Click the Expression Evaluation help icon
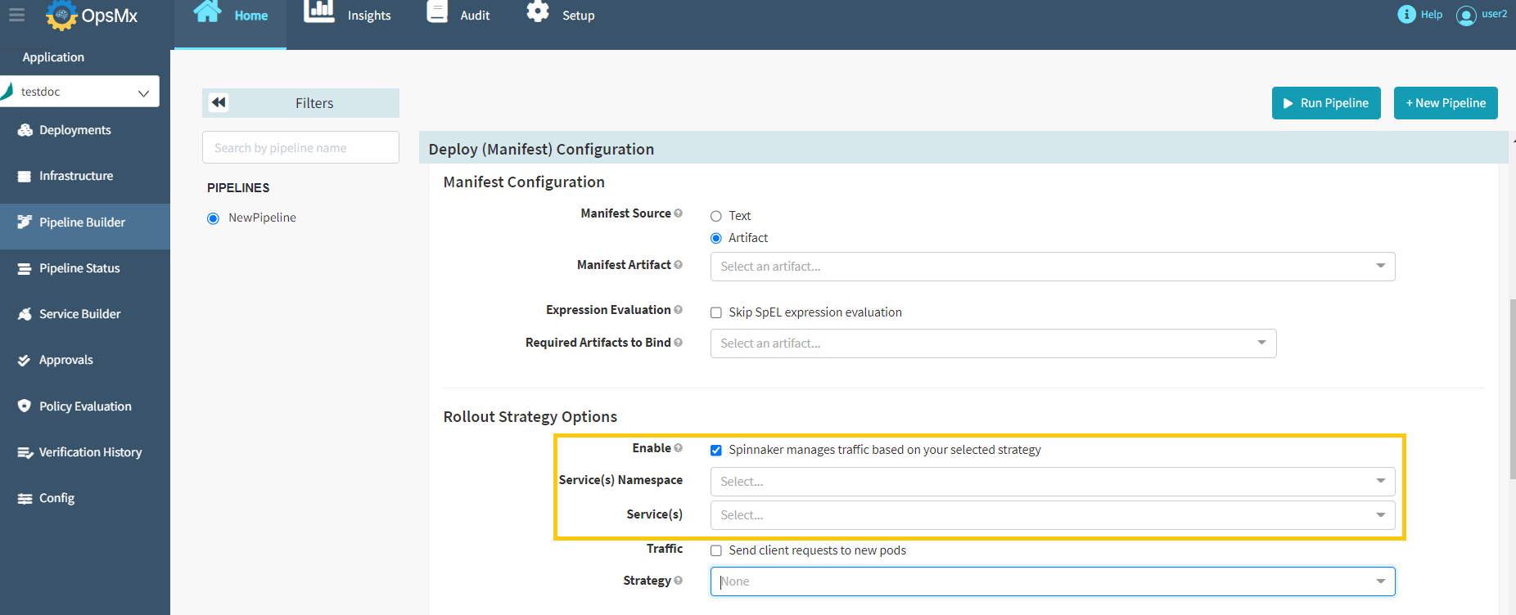Screen dimensions: 1516x615 click(x=678, y=310)
